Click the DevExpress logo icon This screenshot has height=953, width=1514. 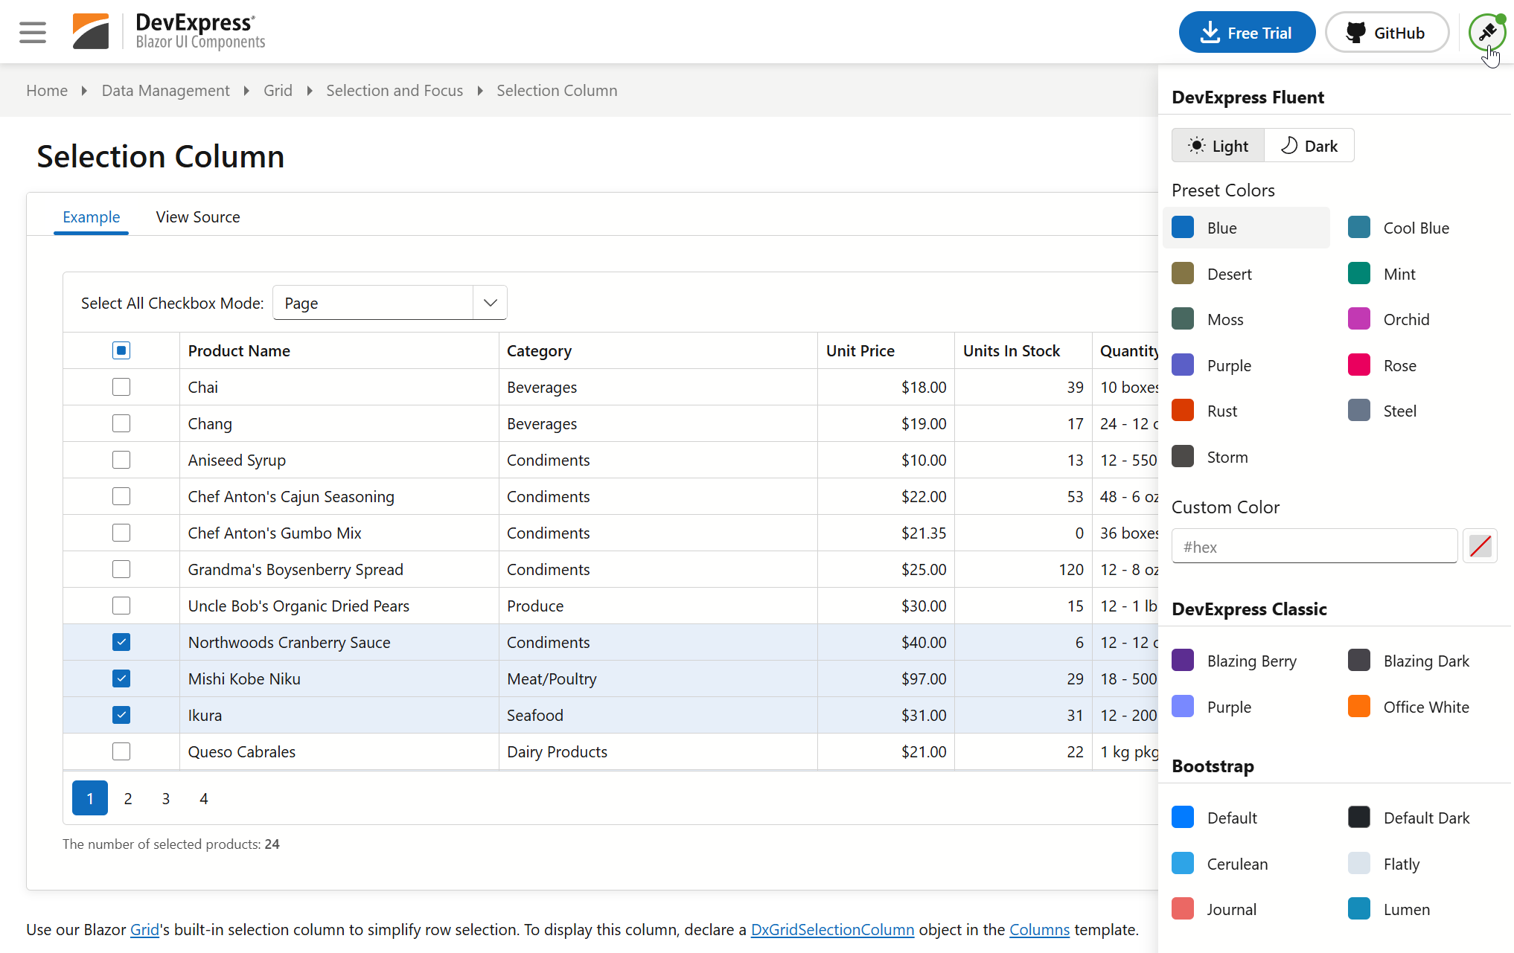tap(91, 31)
